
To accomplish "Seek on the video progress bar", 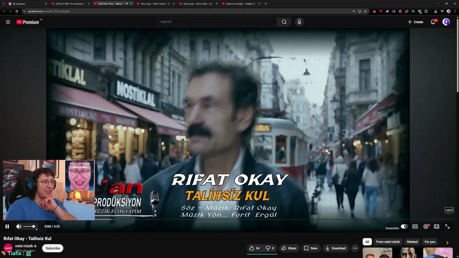I will (x=229, y=220).
